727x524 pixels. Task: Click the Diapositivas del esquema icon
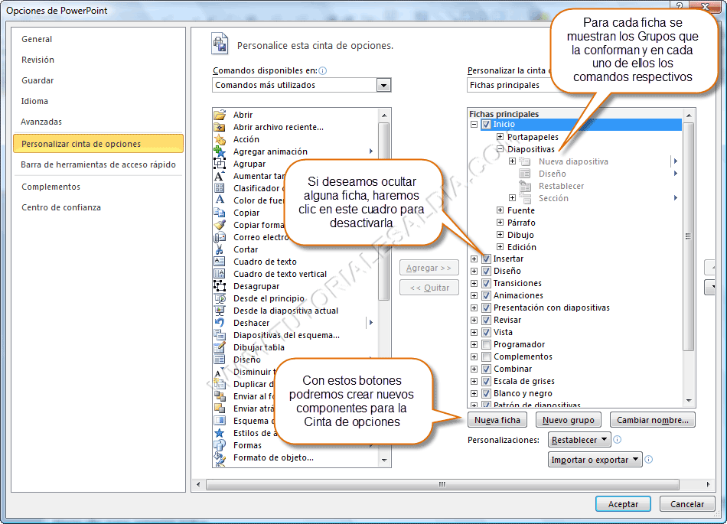point(220,335)
